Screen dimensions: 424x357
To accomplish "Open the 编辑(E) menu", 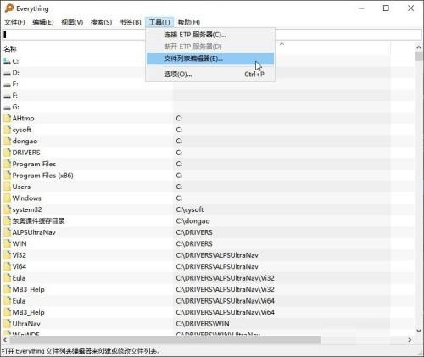I will pos(43,22).
